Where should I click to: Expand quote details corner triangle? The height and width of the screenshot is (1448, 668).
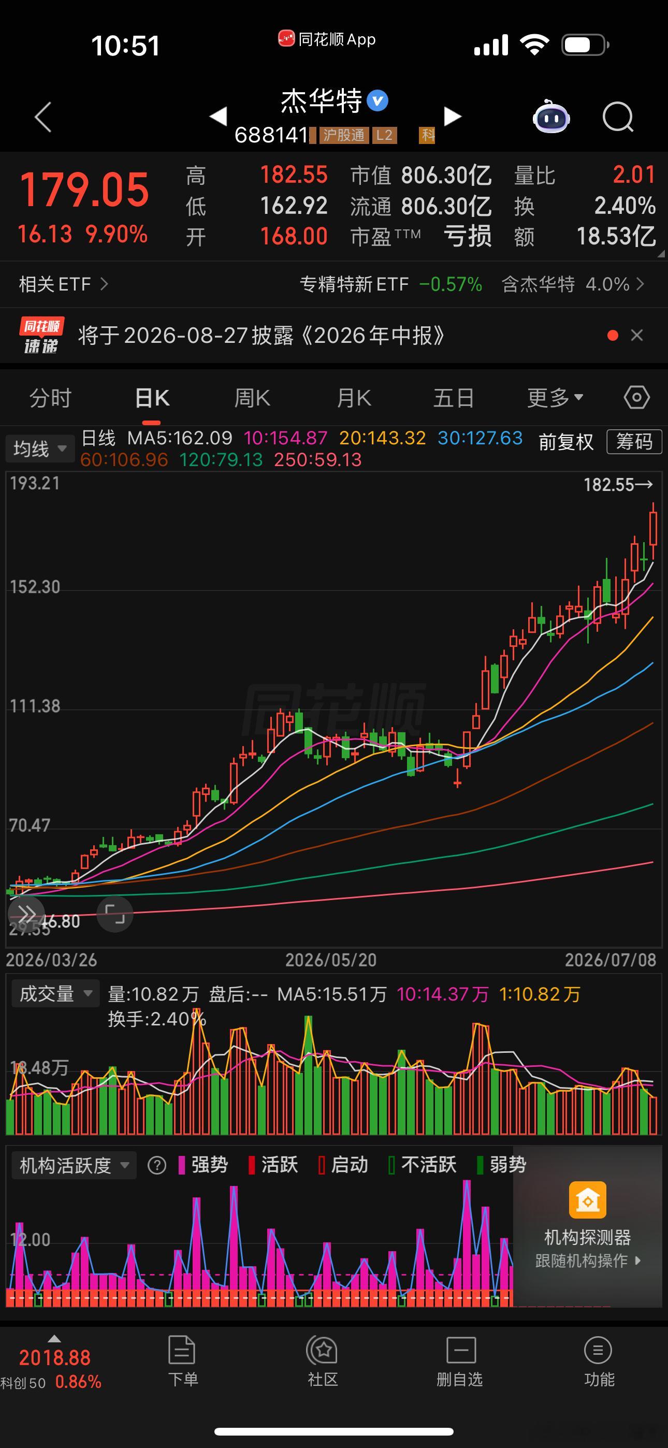661,254
